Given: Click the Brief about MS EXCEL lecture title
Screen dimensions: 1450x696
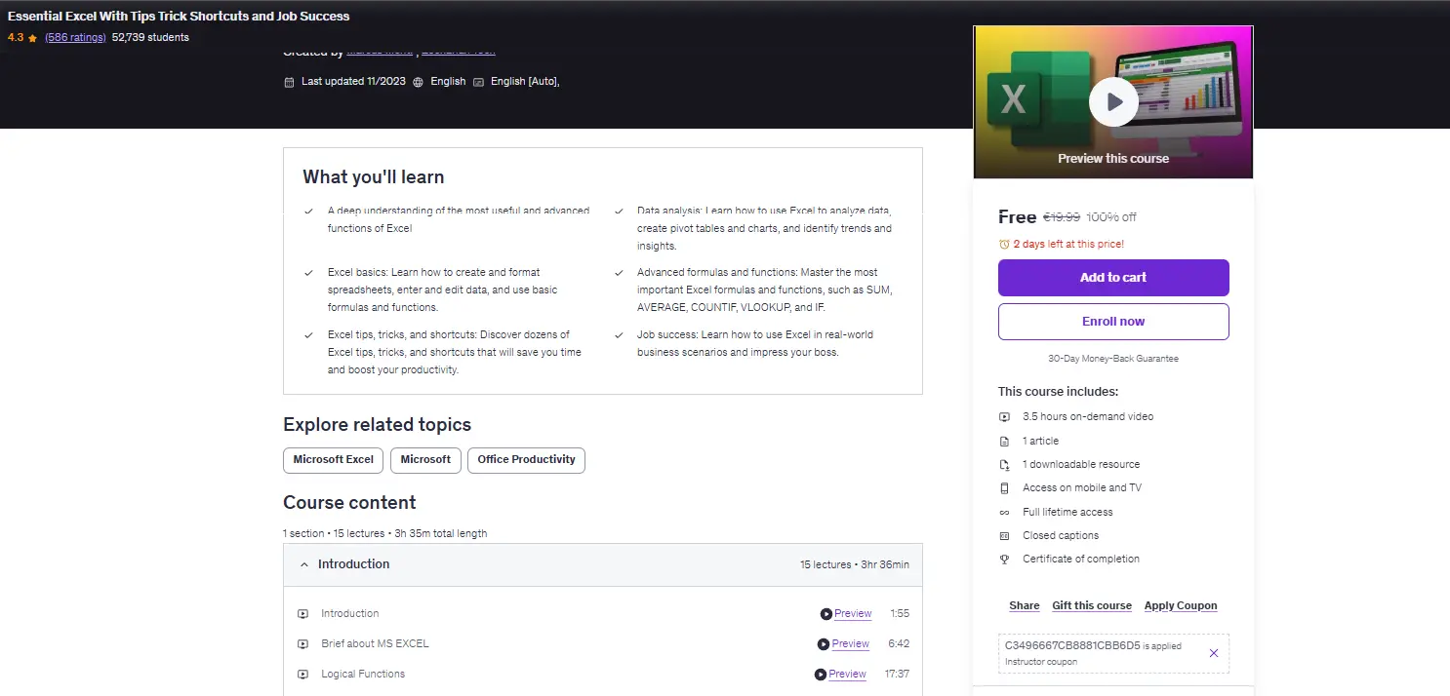Looking at the screenshot, I should 375,644.
